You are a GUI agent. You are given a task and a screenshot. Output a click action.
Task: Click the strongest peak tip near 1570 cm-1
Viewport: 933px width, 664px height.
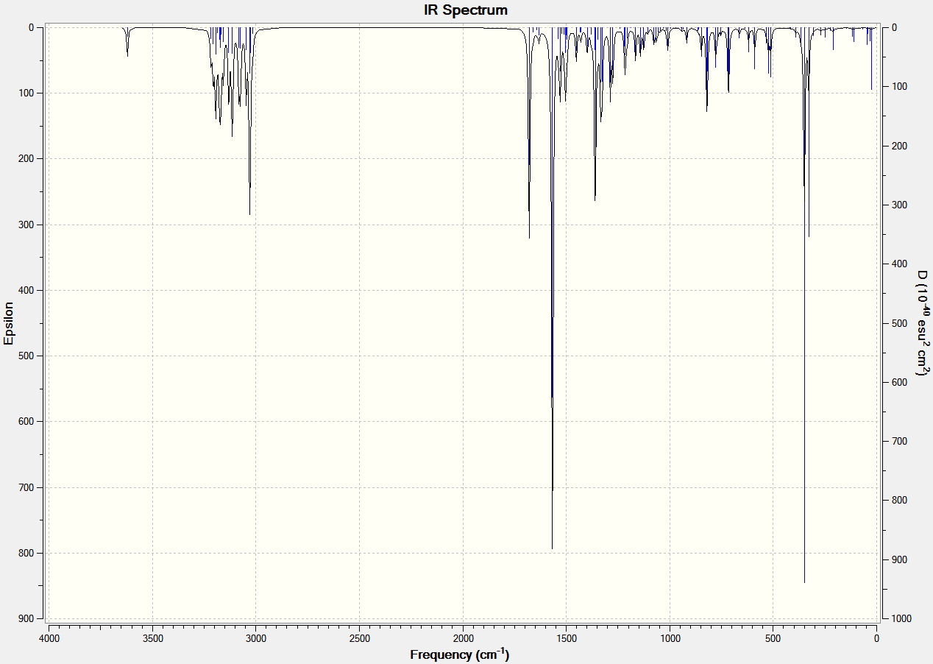tap(552, 548)
